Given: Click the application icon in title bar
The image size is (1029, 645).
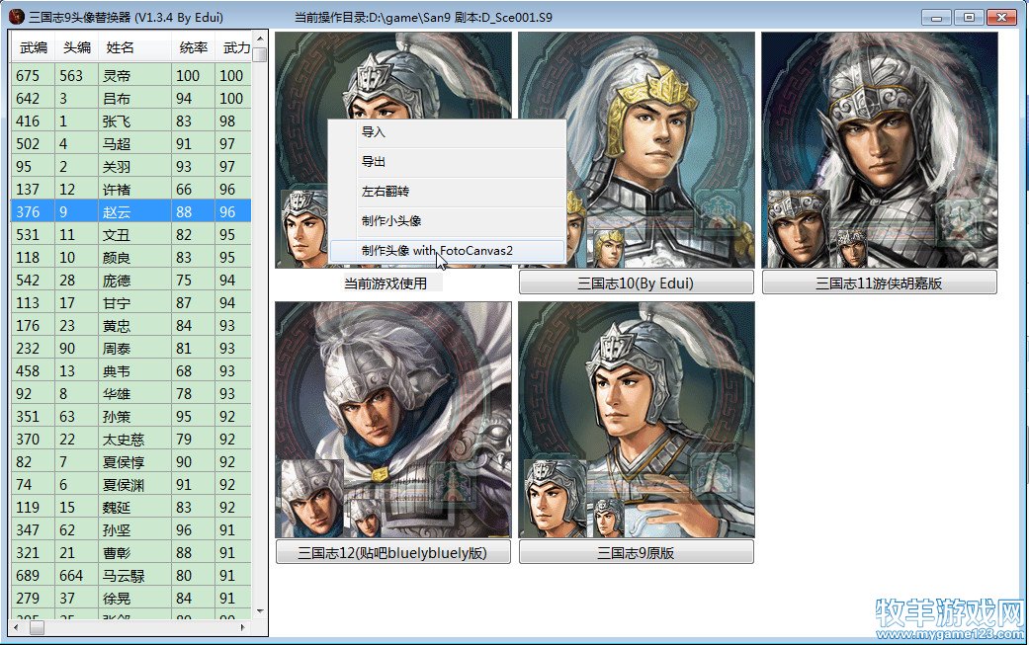Looking at the screenshot, I should pos(16,17).
